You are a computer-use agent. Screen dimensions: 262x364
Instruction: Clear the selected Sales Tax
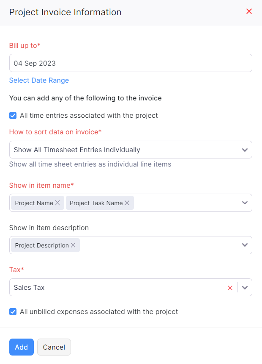tap(230, 287)
